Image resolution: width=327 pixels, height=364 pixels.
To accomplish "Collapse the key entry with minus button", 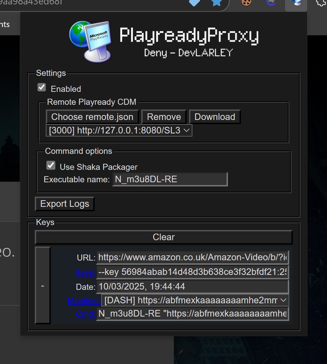I will coord(43,285).
